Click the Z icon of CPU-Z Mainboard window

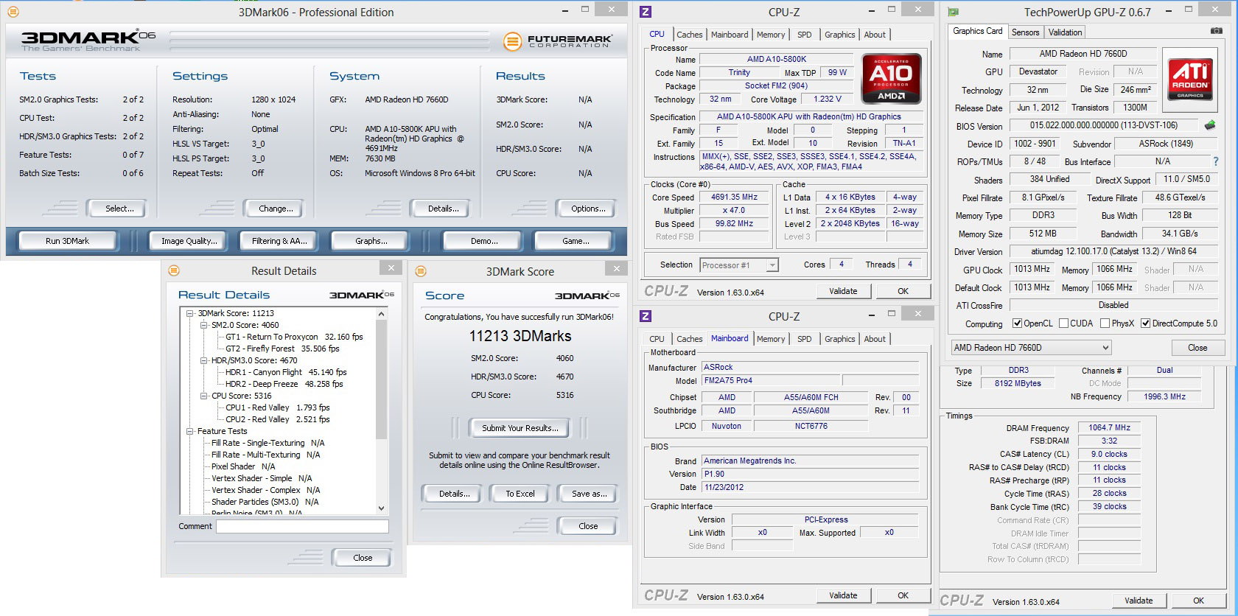646,316
